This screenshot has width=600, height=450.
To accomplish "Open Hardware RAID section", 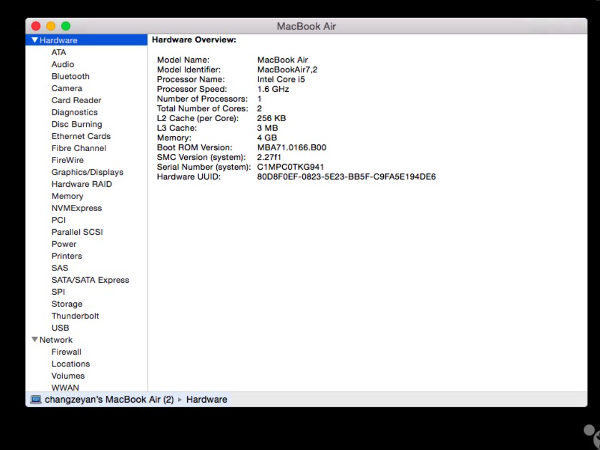I will (x=82, y=184).
